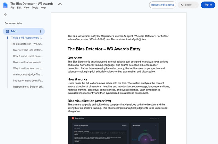This screenshot has width=218, height=144.
Task: Open the Help menu
Action: (x=43, y=8)
